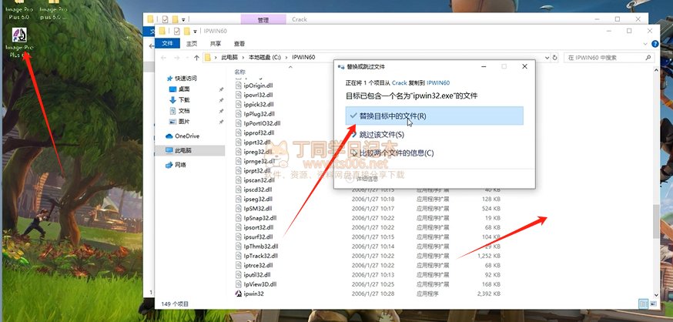Viewport: 673px width, 322px height.
Task: Open quick access toolbar dropdown in IPWIN60 window
Action: click(195, 32)
